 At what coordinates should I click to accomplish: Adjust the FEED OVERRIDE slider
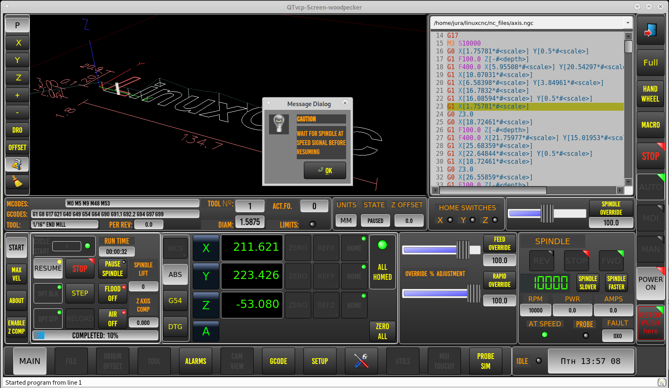[x=441, y=250]
